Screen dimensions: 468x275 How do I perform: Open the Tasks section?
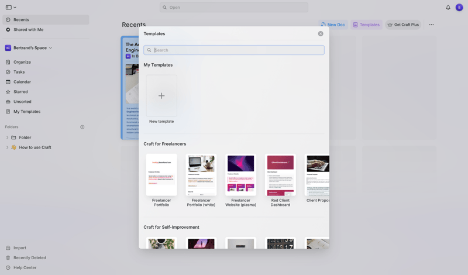tap(19, 72)
